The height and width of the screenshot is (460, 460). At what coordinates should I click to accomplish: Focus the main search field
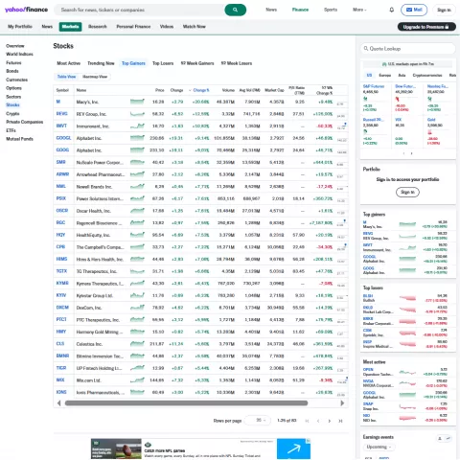139,10
